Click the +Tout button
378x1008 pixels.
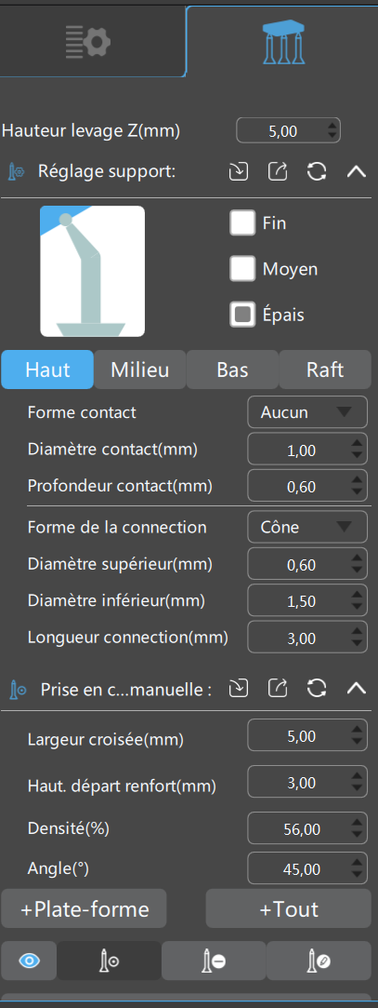coord(289,909)
